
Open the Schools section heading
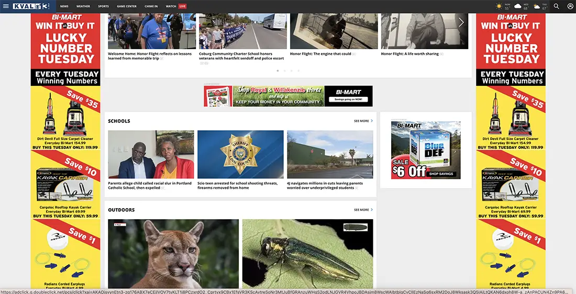click(119, 121)
